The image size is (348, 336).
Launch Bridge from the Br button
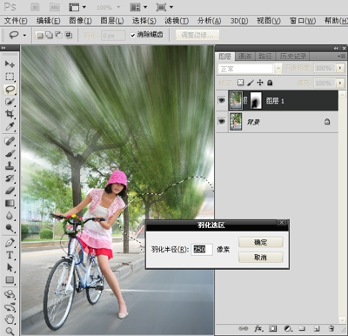point(35,7)
